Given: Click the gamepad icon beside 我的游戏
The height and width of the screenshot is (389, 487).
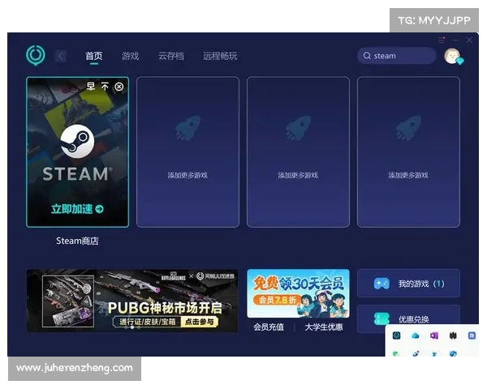Looking at the screenshot, I should tap(381, 284).
